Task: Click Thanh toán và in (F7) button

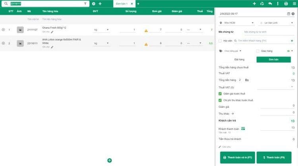Action: (237, 157)
